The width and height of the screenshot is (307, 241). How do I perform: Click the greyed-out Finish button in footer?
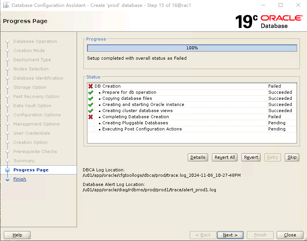click(260, 235)
